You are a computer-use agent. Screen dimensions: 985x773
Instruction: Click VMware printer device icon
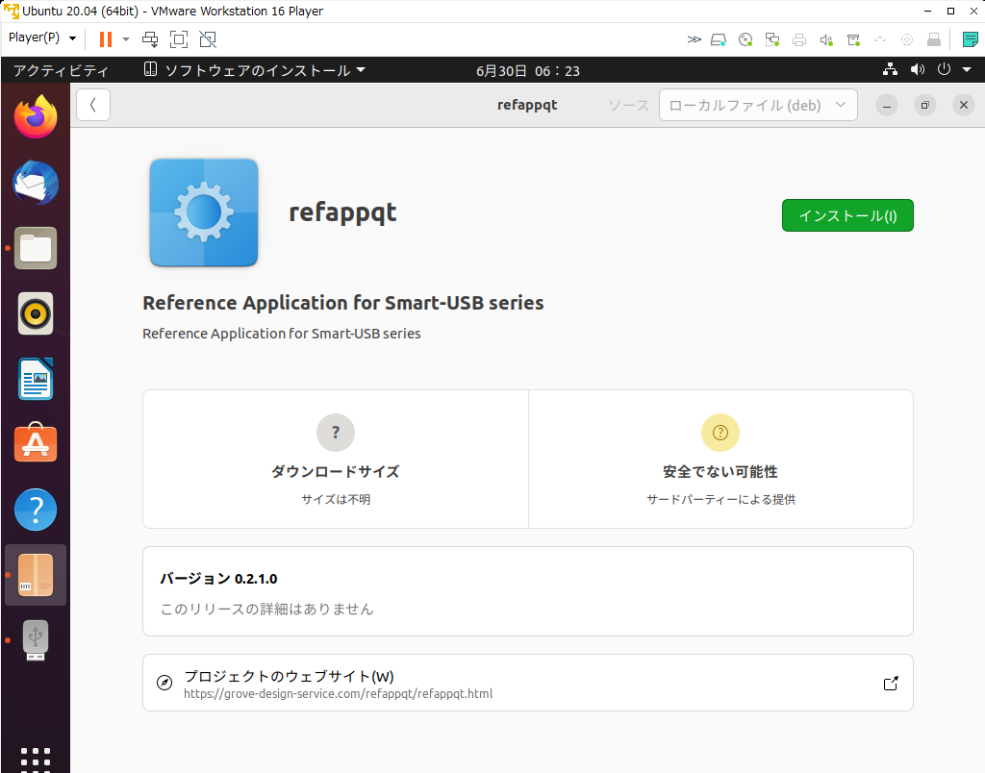click(x=799, y=40)
